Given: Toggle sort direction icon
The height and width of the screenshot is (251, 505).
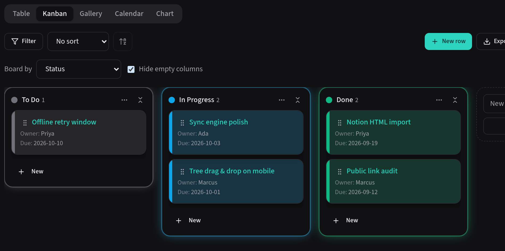Looking at the screenshot, I should (123, 41).
